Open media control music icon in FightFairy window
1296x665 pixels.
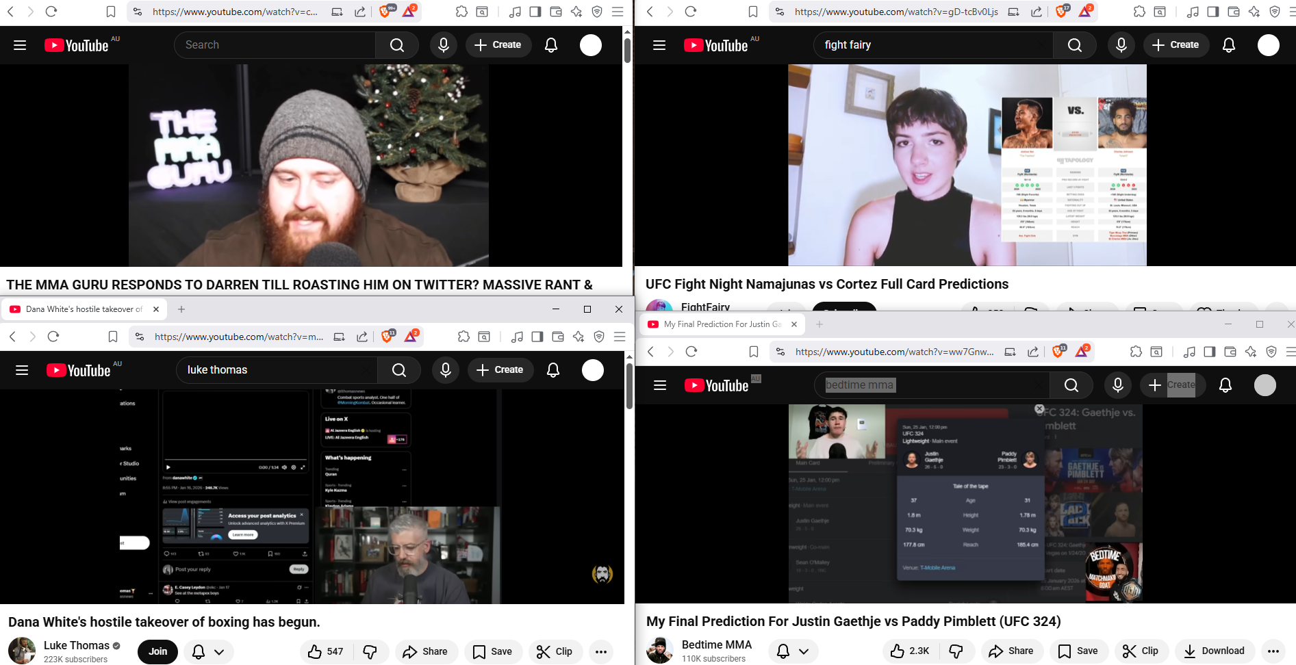pos(1193,12)
